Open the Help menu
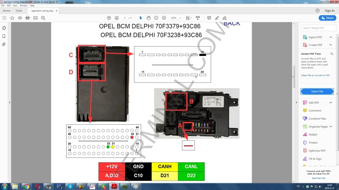 pyautogui.click(x=32, y=6)
